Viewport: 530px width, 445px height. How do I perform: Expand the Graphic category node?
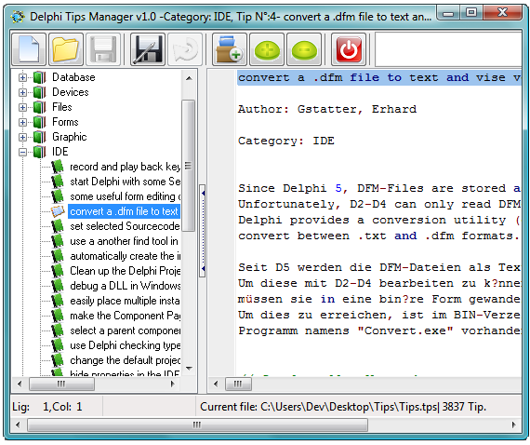point(22,137)
